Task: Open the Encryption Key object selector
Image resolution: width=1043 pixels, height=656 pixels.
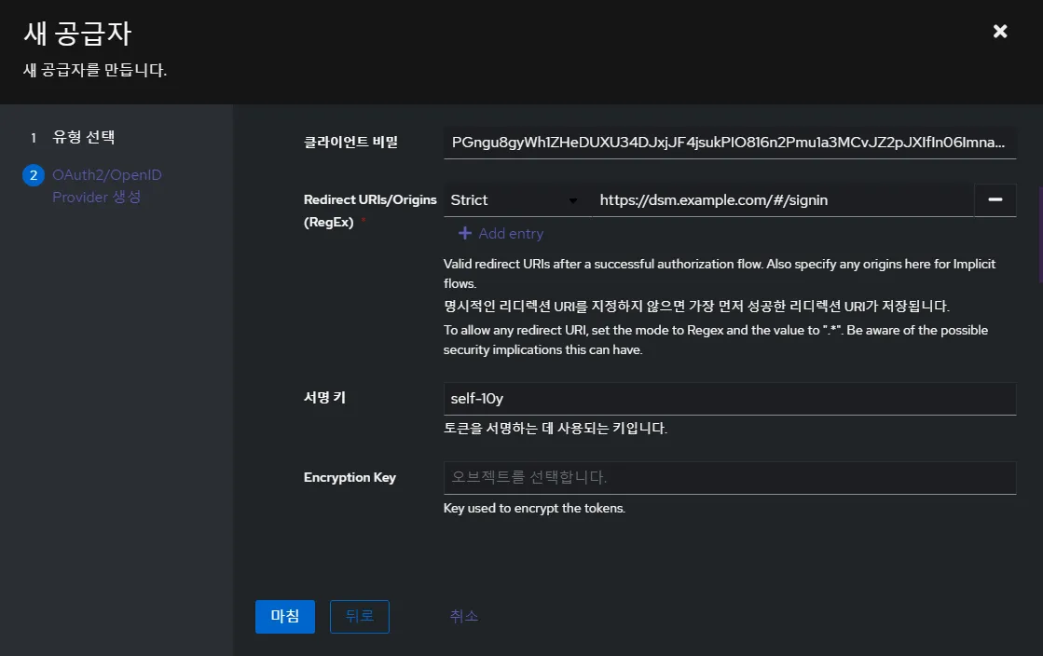Action: 730,477
